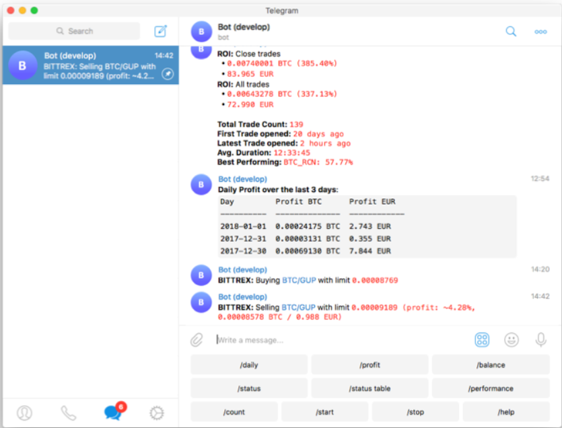Click Bot (develop) sender name at 14:20
Image resolution: width=562 pixels, height=428 pixels.
point(243,270)
